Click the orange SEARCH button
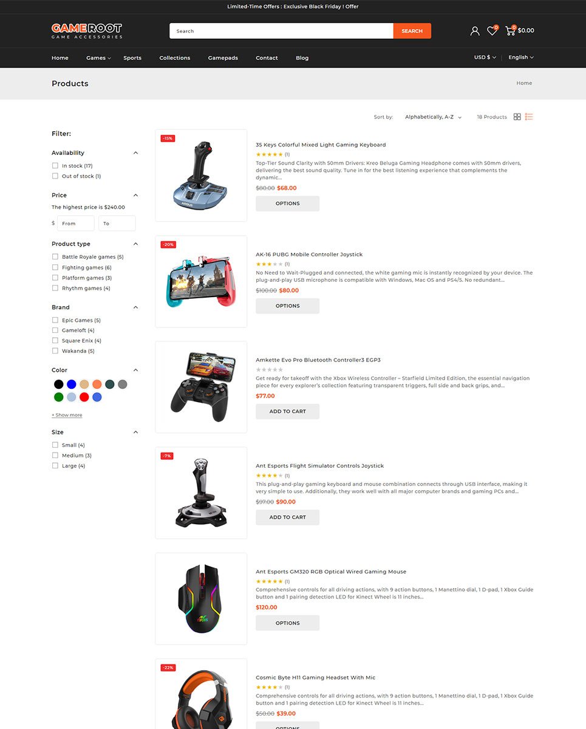 [x=412, y=31]
